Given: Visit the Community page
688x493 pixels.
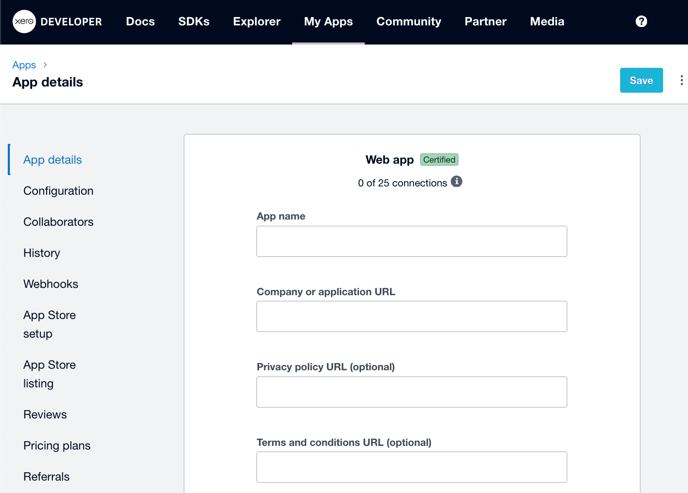Looking at the screenshot, I should click(x=409, y=22).
